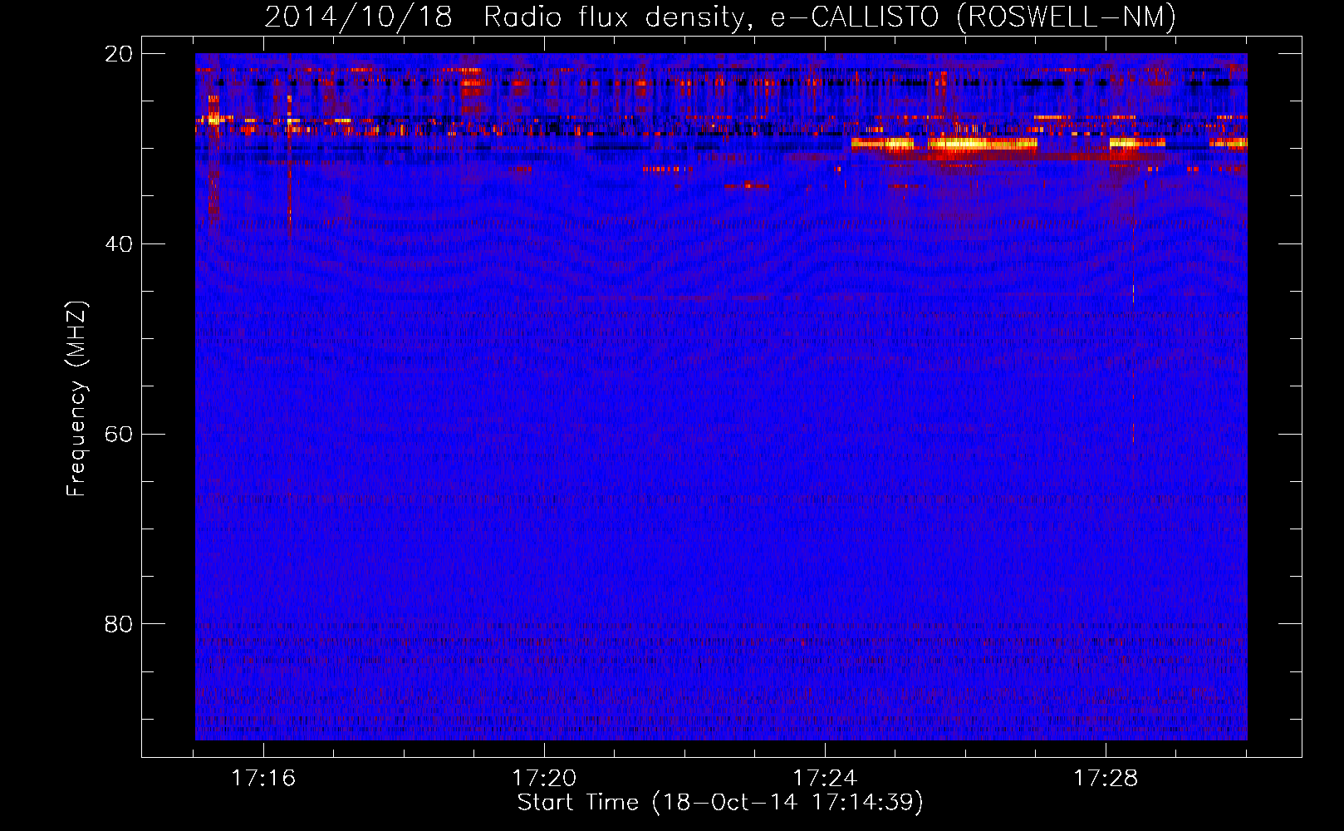Image resolution: width=1344 pixels, height=831 pixels.
Task: Click the time tick label '17:24'
Action: pos(825,778)
